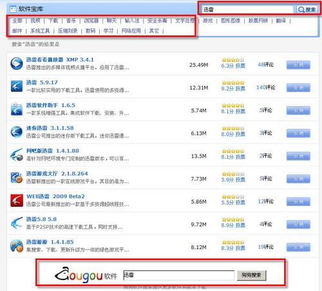The height and width of the screenshot is (291, 322).
Task: Click the 迅雷 5.9.17 app icon
Action: [17, 86]
